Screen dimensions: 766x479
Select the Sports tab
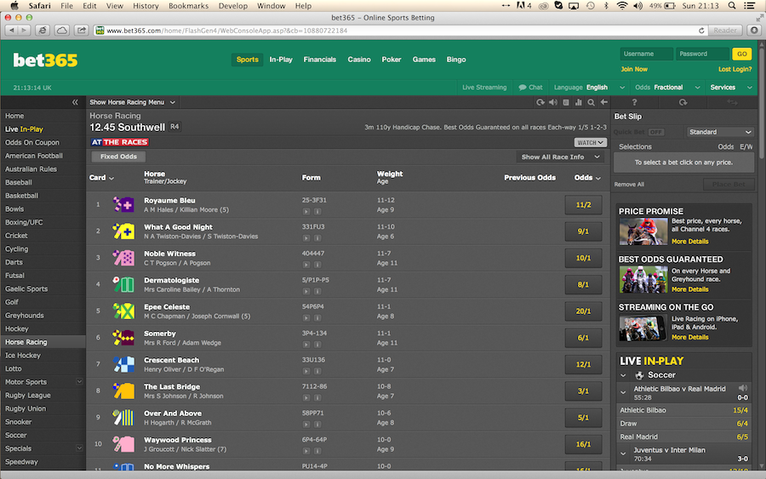coord(247,60)
